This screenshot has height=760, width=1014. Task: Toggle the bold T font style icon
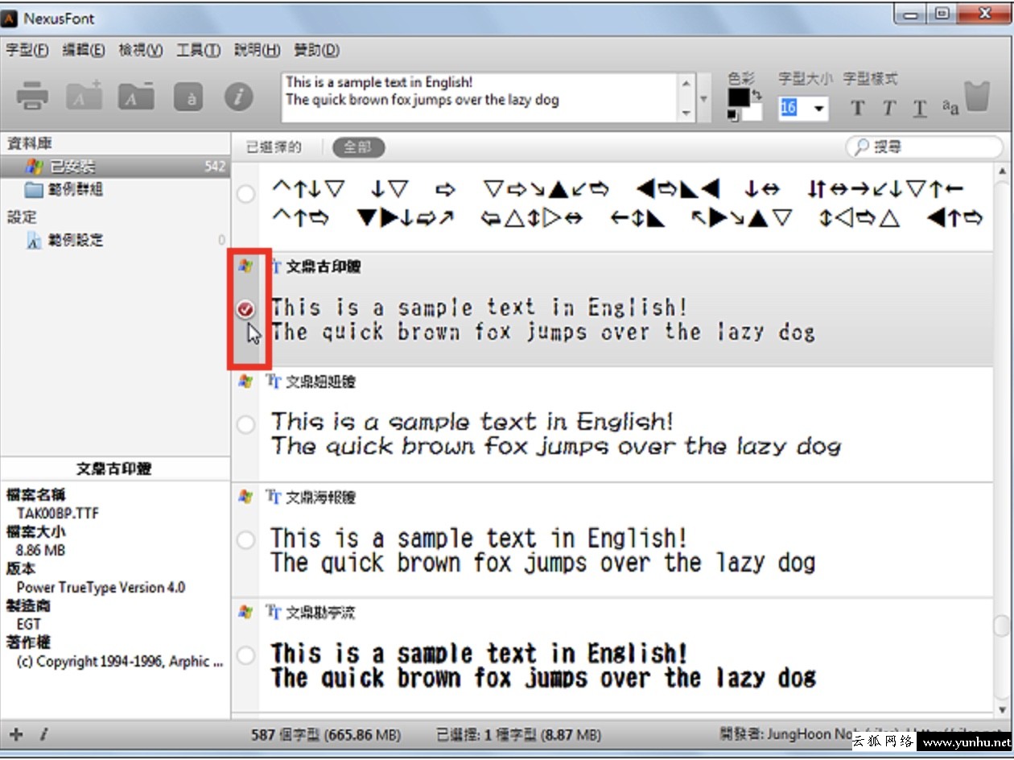[858, 108]
